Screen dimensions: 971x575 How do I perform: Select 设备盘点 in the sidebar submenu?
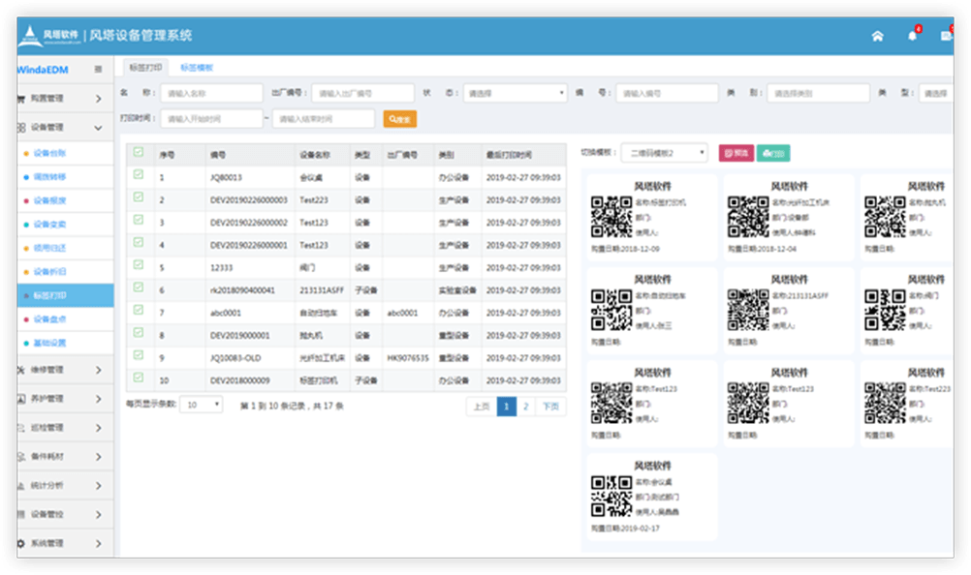click(x=48, y=318)
